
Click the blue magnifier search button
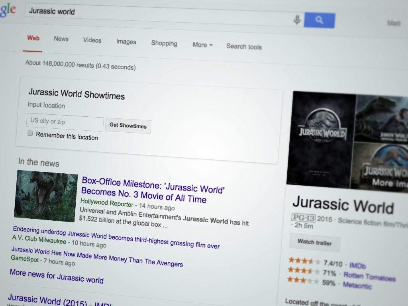pyautogui.click(x=320, y=20)
